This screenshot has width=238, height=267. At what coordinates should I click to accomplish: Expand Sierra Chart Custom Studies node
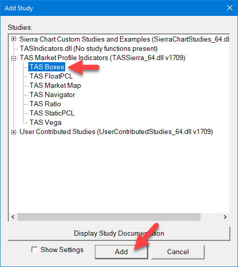point(13,39)
